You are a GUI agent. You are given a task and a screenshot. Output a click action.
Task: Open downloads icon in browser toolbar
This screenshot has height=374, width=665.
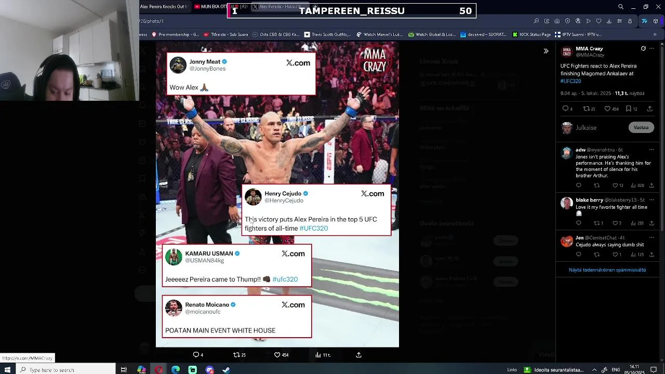tap(609, 21)
